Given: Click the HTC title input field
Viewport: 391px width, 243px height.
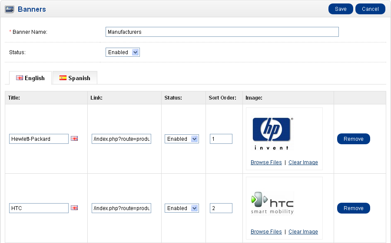Looking at the screenshot, I should click(x=39, y=208).
